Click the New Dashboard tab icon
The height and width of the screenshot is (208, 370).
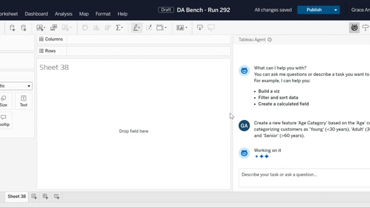pyautogui.click(x=45, y=196)
